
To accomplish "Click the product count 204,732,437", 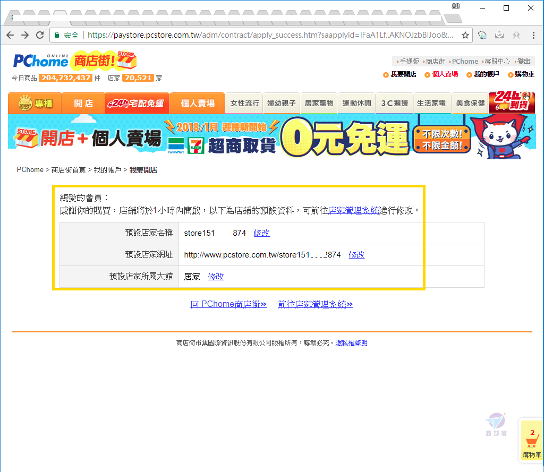I will (65, 78).
